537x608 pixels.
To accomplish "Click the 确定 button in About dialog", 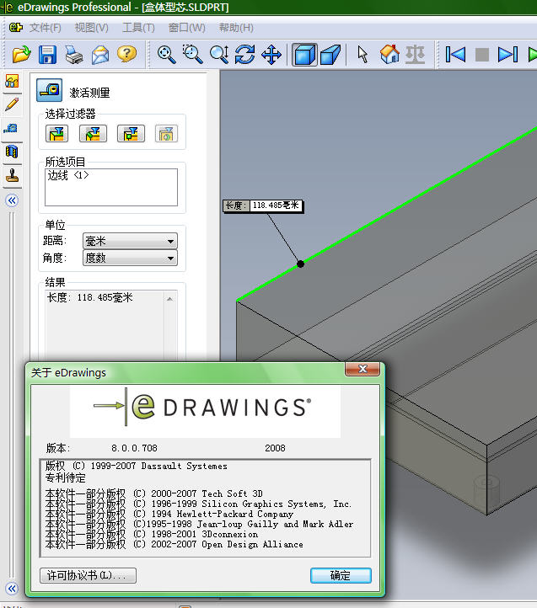I will [x=341, y=575].
